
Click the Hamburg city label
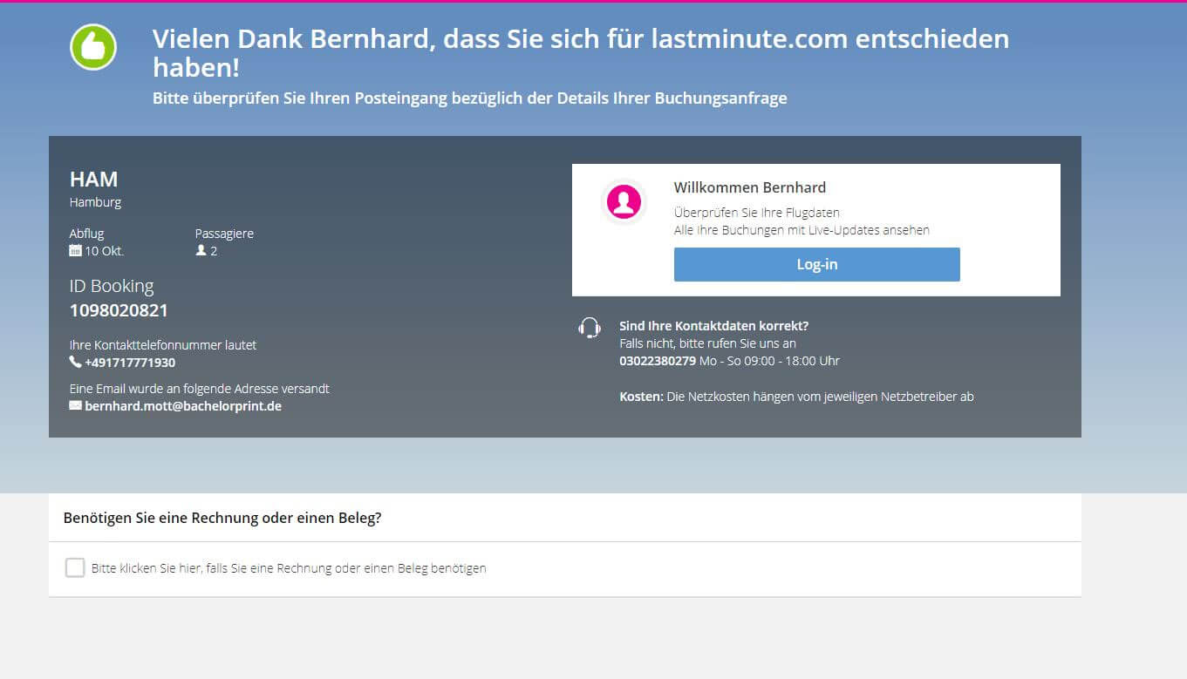95,202
